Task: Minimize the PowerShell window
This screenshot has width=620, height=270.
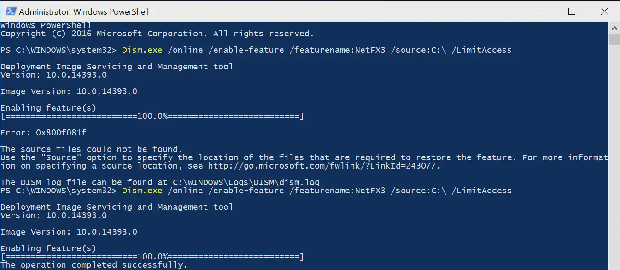Action: [540, 11]
